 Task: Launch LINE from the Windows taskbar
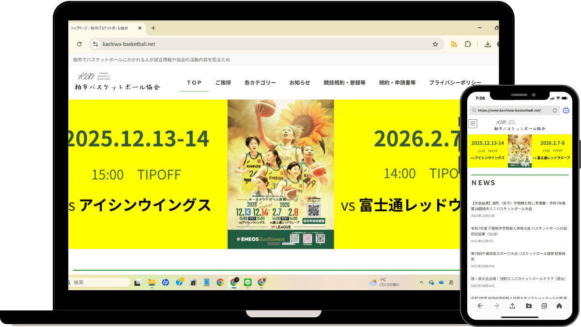coord(247,282)
